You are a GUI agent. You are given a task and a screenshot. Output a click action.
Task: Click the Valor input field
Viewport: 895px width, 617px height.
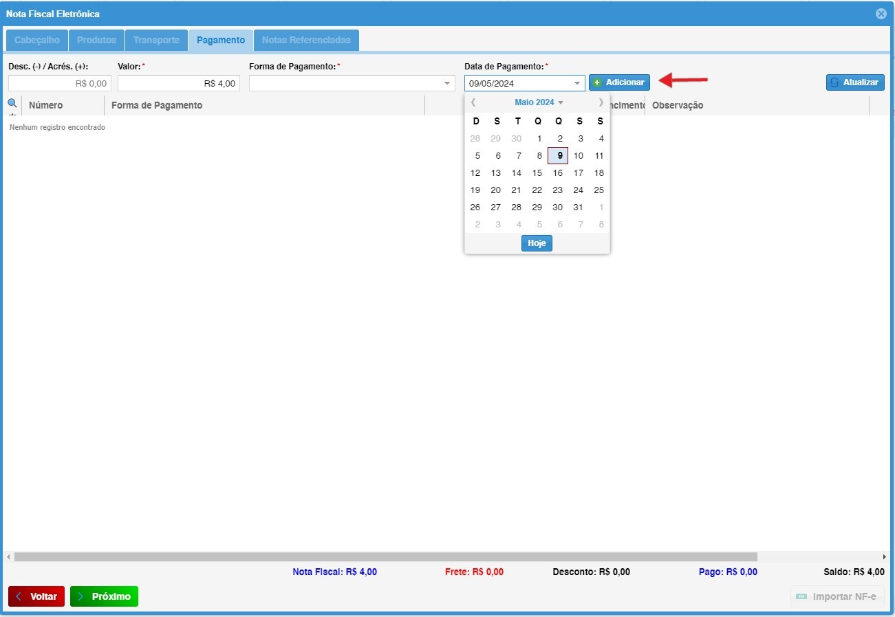(x=179, y=83)
